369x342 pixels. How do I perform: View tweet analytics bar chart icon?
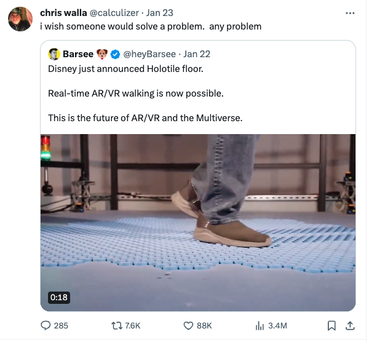coord(260,325)
